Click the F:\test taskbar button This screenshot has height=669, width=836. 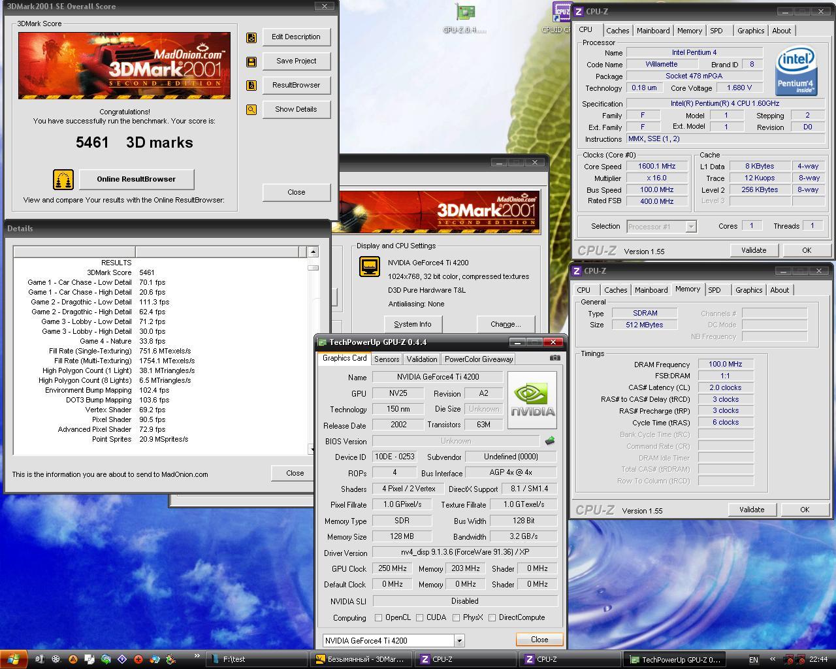(257, 660)
